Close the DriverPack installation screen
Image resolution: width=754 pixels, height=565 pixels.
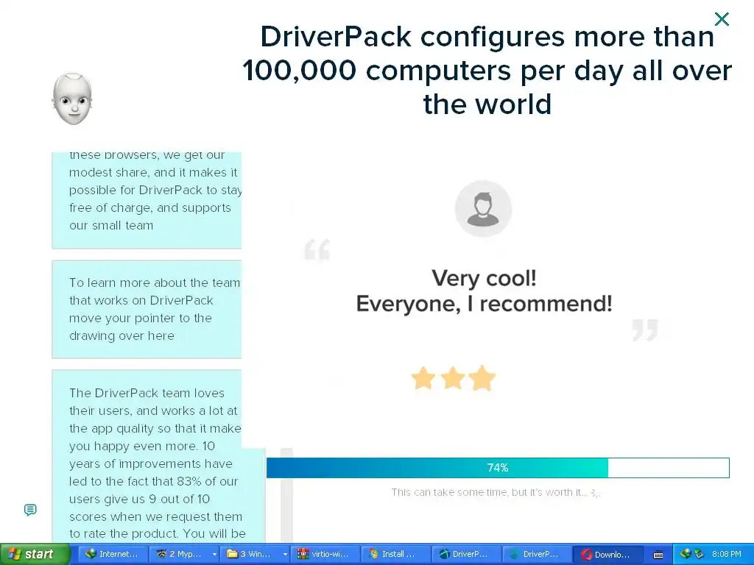click(x=722, y=19)
